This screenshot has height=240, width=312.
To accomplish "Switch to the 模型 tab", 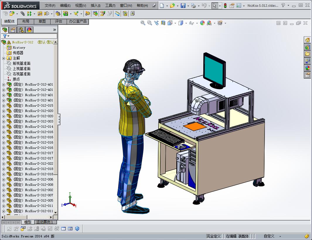I will 28,222.
